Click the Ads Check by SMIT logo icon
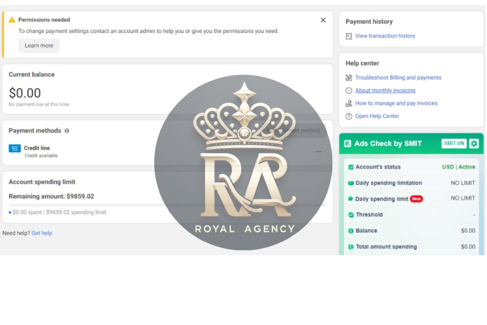Image resolution: width=487 pixels, height=325 pixels. click(347, 144)
